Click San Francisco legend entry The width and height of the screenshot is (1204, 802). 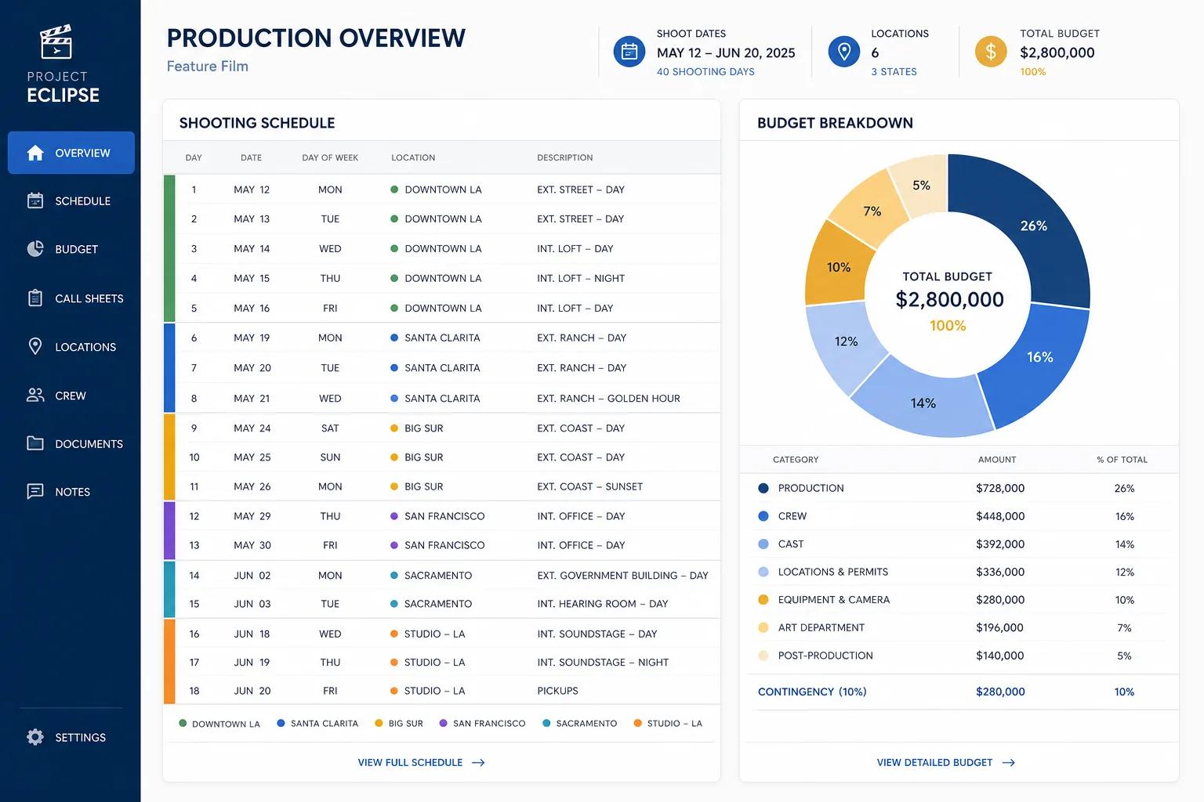pyautogui.click(x=483, y=723)
